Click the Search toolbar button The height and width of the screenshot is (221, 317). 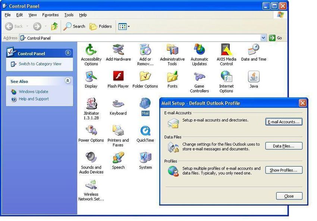coord(74,26)
